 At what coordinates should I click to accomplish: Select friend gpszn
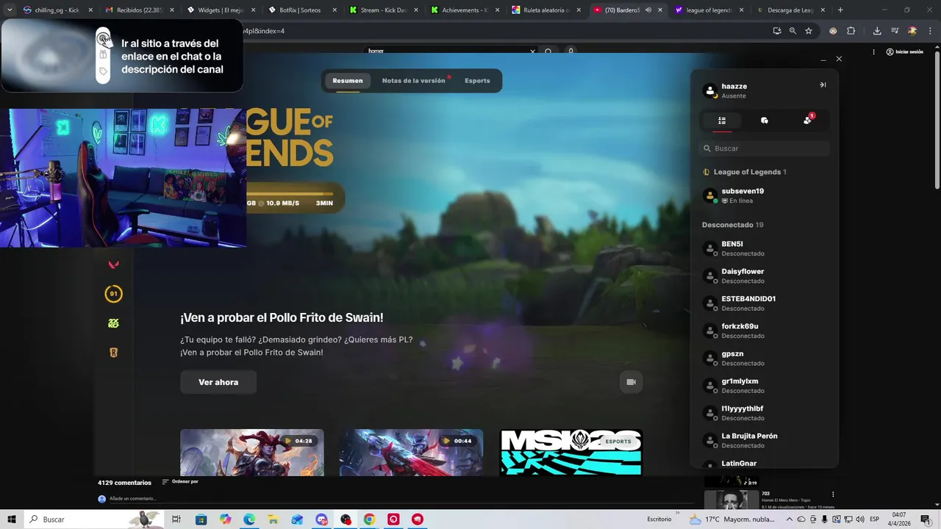click(x=765, y=358)
